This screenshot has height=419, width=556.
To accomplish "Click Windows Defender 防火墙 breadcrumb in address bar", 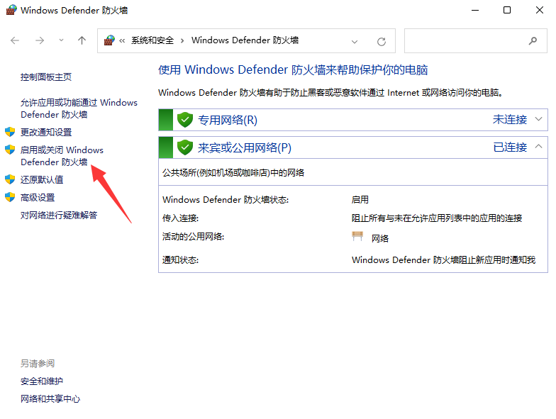I will pyautogui.click(x=245, y=40).
